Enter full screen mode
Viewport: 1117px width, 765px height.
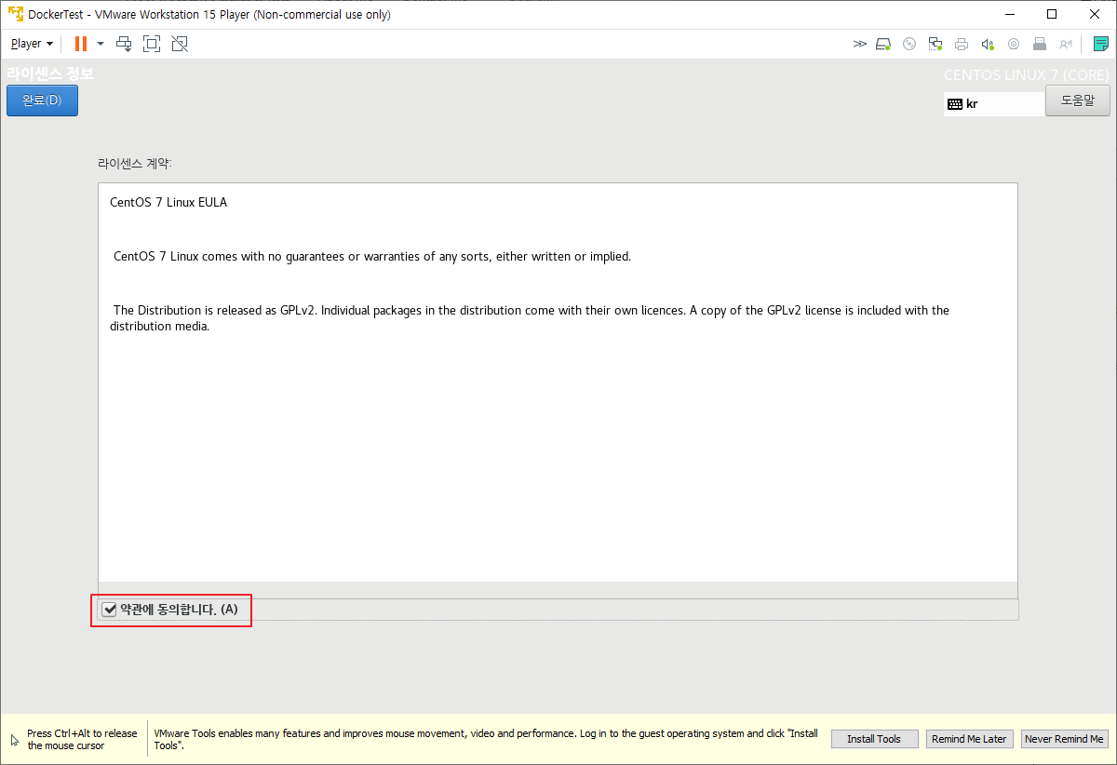pos(152,44)
